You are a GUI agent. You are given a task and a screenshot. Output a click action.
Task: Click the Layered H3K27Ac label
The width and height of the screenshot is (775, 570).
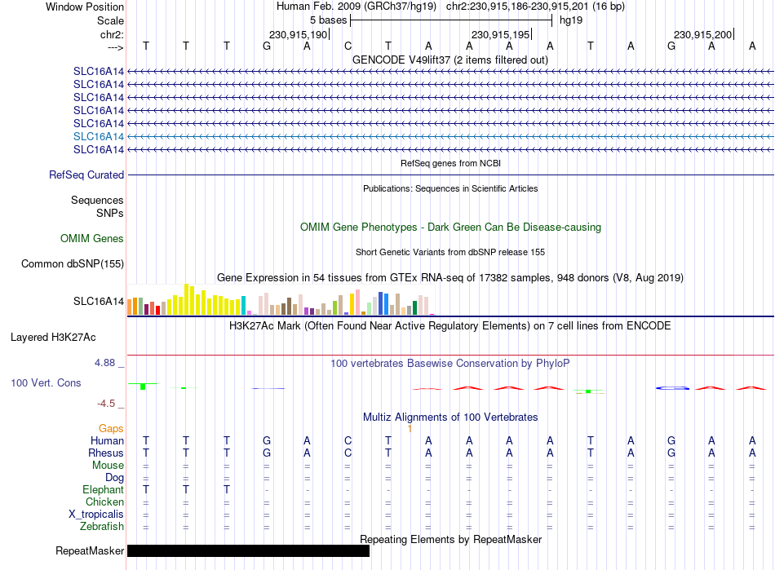pos(53,338)
